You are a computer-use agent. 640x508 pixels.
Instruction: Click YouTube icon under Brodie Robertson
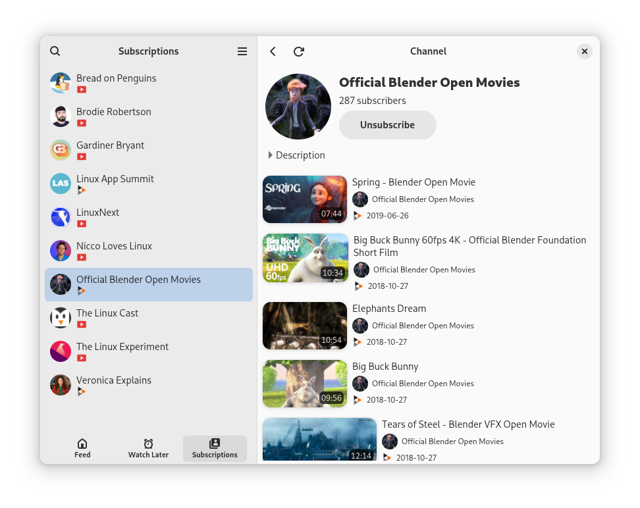click(x=82, y=123)
